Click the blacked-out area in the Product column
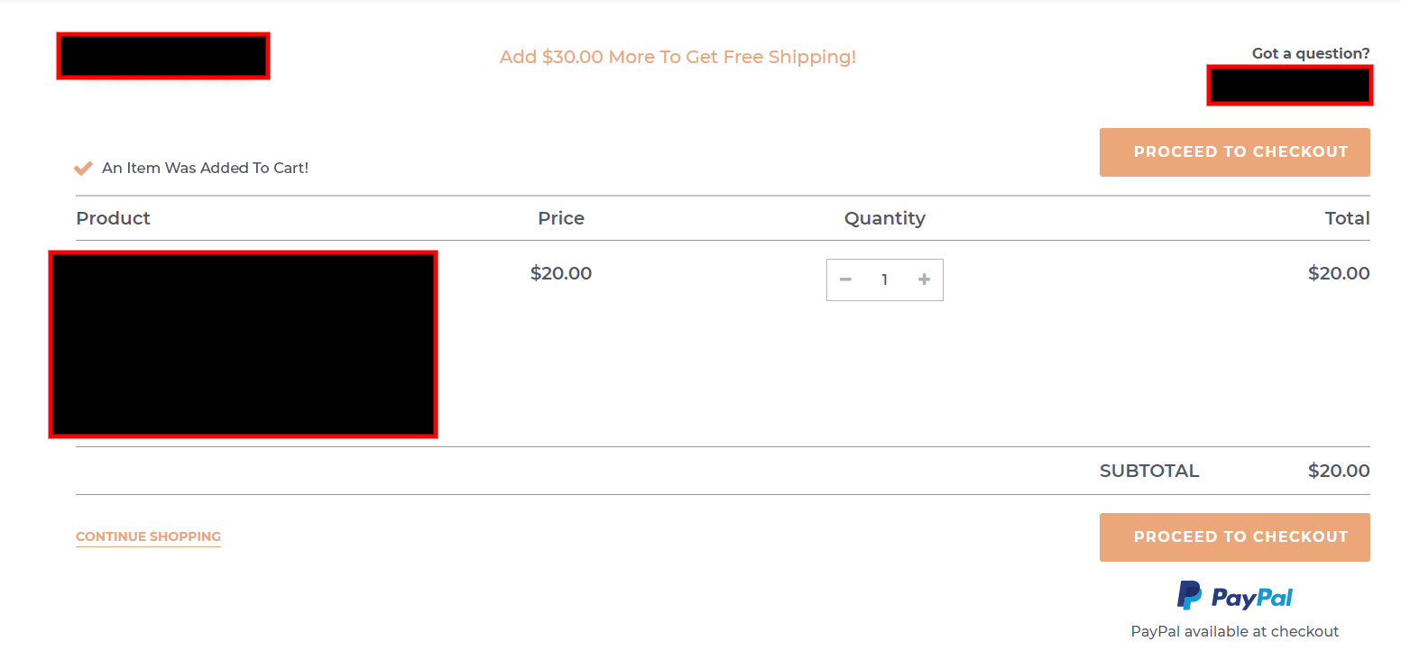This screenshot has width=1401, height=660. pos(244,344)
